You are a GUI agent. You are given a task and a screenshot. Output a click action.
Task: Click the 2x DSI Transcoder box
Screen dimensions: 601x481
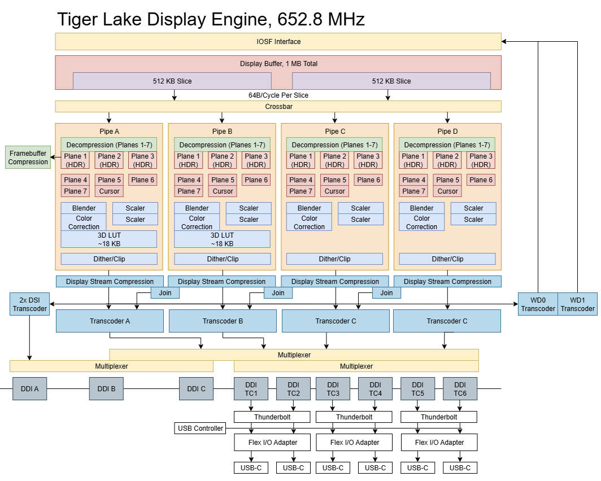(29, 304)
